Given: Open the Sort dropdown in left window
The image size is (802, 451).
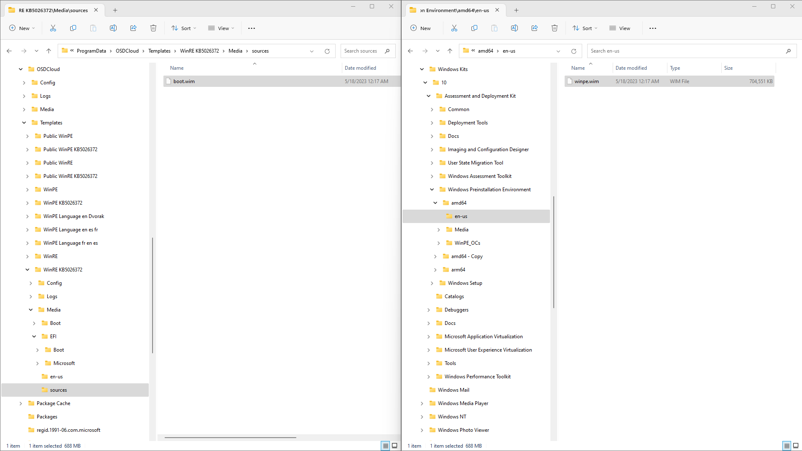Looking at the screenshot, I should tap(183, 28).
